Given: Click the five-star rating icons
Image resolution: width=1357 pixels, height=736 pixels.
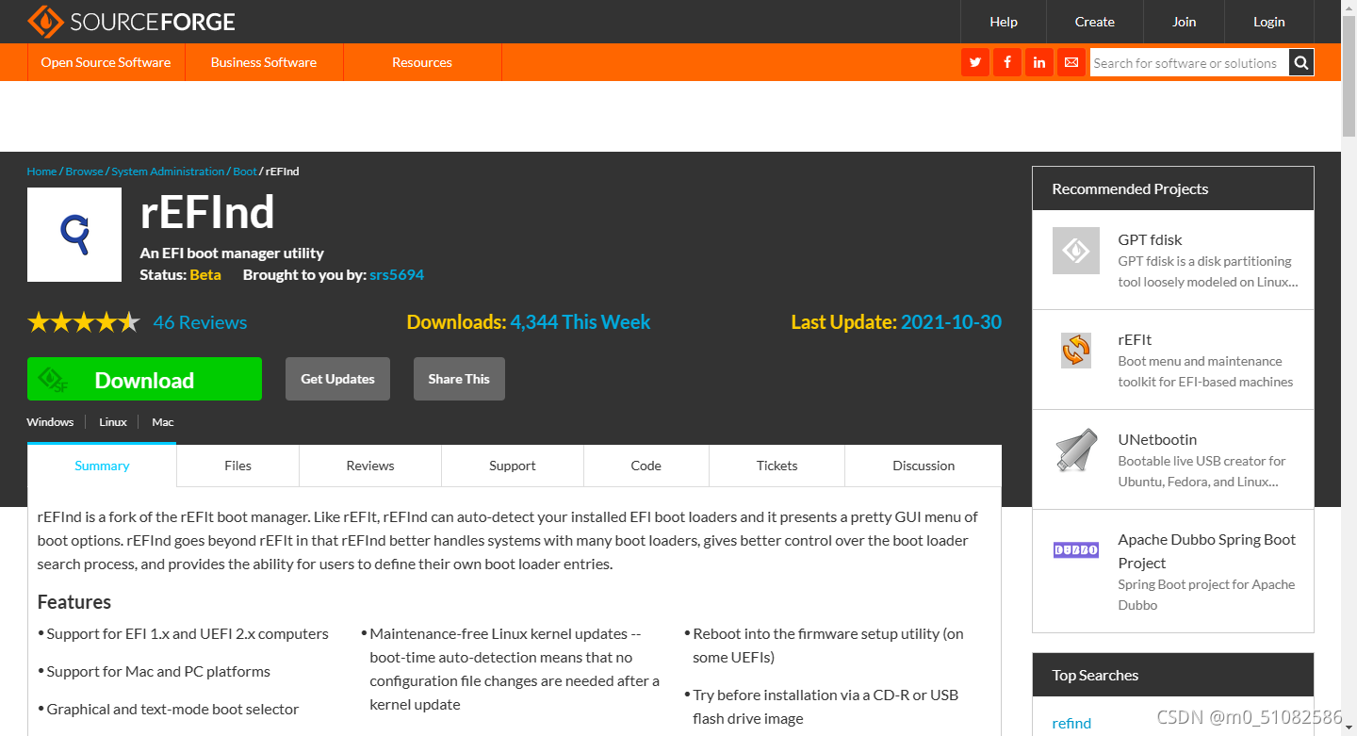Looking at the screenshot, I should click(x=84, y=322).
